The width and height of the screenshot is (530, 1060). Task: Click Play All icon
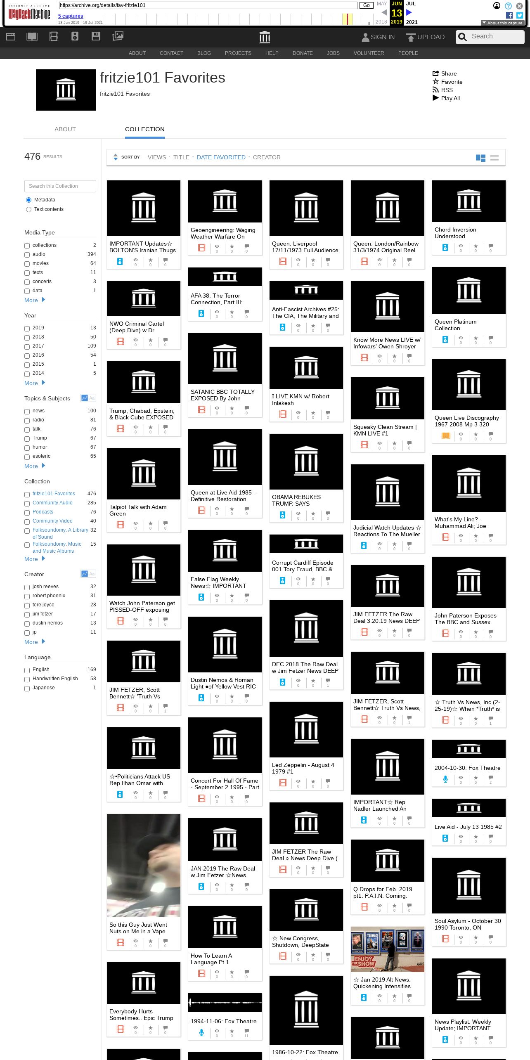pyautogui.click(x=435, y=98)
